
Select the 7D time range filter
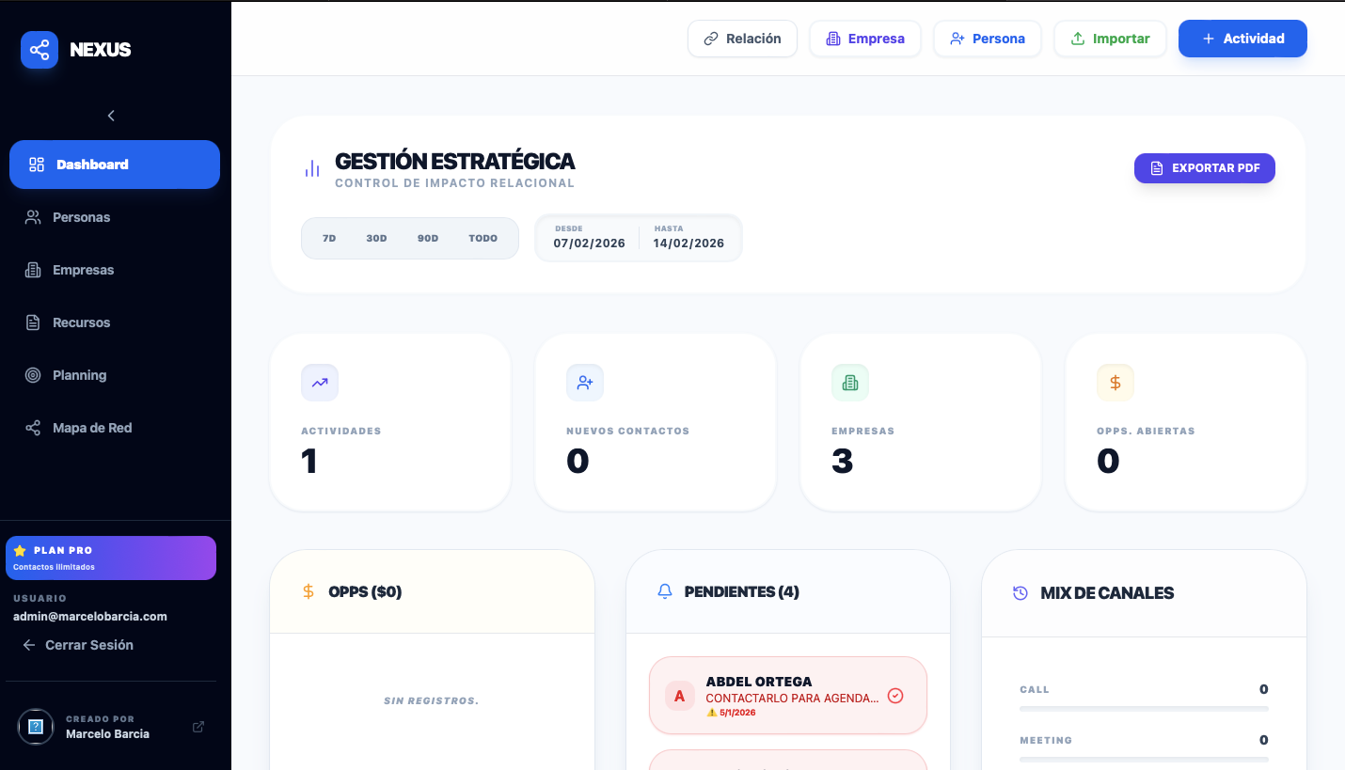pos(329,239)
